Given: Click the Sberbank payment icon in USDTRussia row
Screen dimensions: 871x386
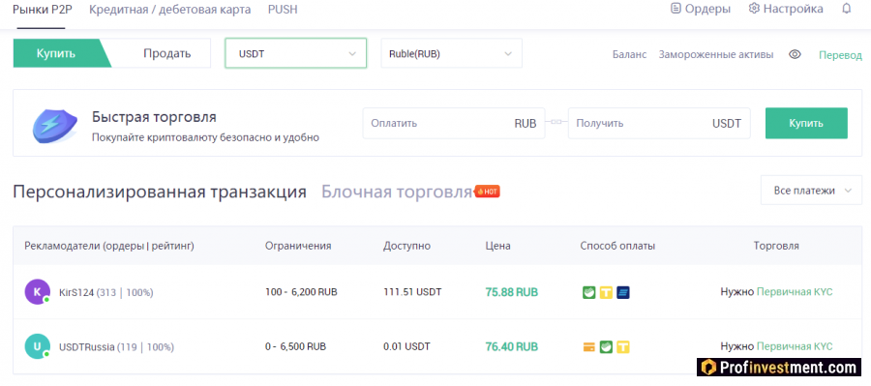Looking at the screenshot, I should [x=606, y=347].
